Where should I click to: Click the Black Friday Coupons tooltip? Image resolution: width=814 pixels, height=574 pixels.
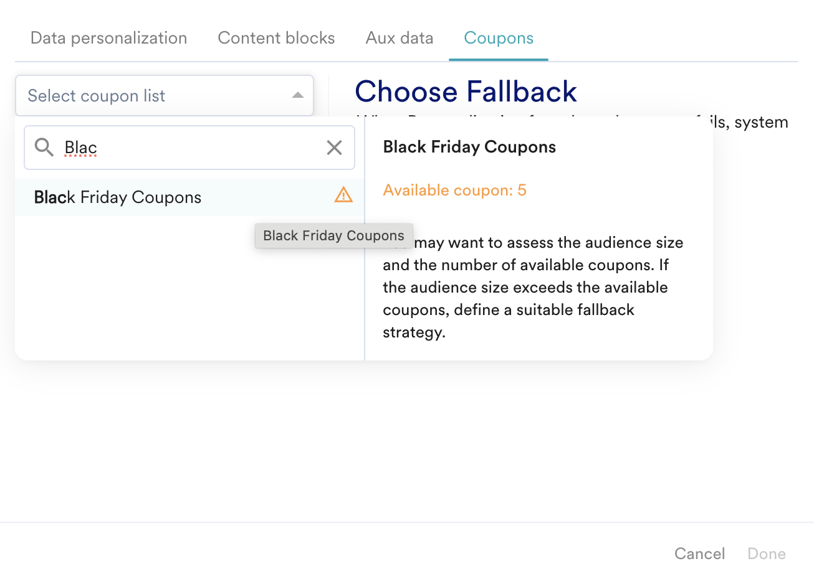[x=333, y=236]
